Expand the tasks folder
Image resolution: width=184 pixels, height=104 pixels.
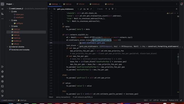[10, 26]
